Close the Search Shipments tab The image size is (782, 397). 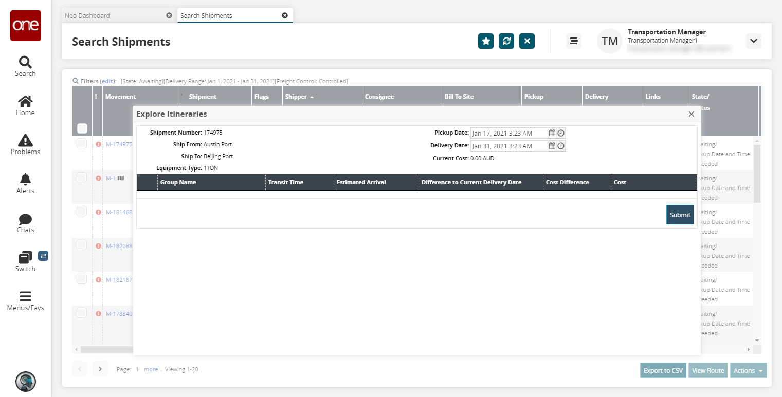(285, 15)
